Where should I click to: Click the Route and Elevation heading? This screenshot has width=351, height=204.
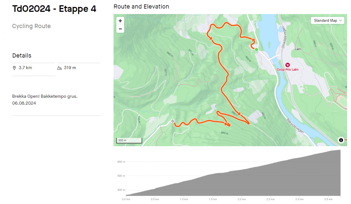[x=141, y=7]
